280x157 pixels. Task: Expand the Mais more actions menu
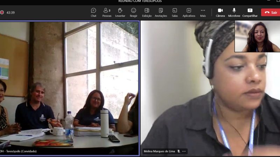tap(203, 12)
